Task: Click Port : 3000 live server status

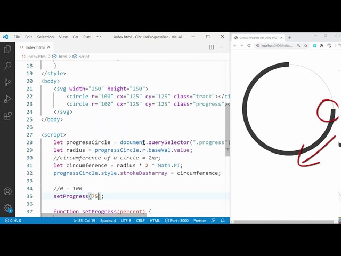Action: point(176,220)
